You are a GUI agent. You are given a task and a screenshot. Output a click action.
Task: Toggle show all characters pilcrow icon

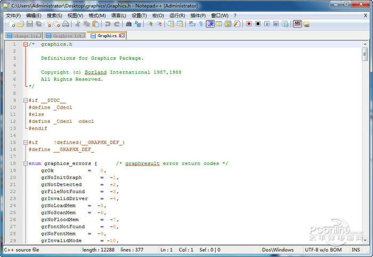click(x=201, y=24)
